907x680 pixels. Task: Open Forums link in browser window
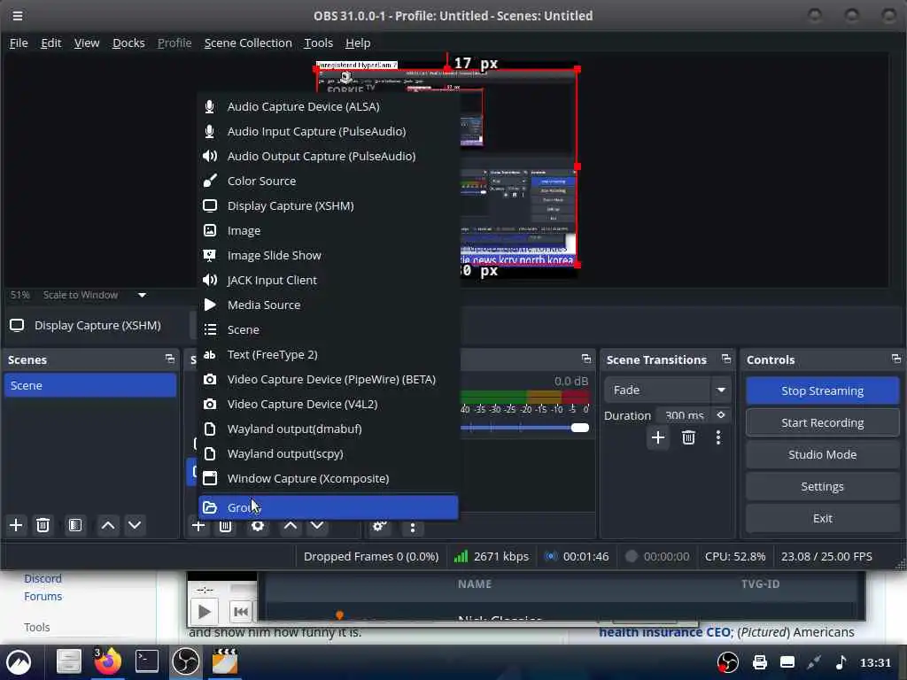point(43,596)
